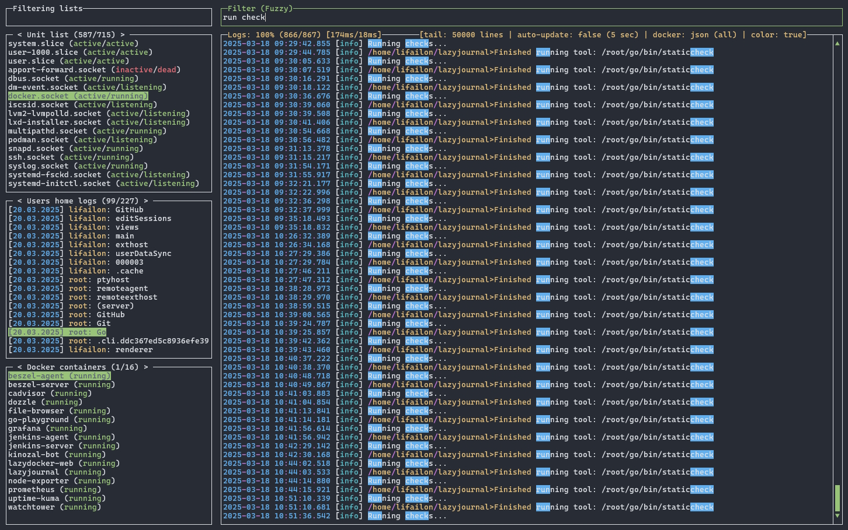Image resolution: width=848 pixels, height=530 pixels.
Task: Select ssh.socket unit entry
Action: coord(71,157)
